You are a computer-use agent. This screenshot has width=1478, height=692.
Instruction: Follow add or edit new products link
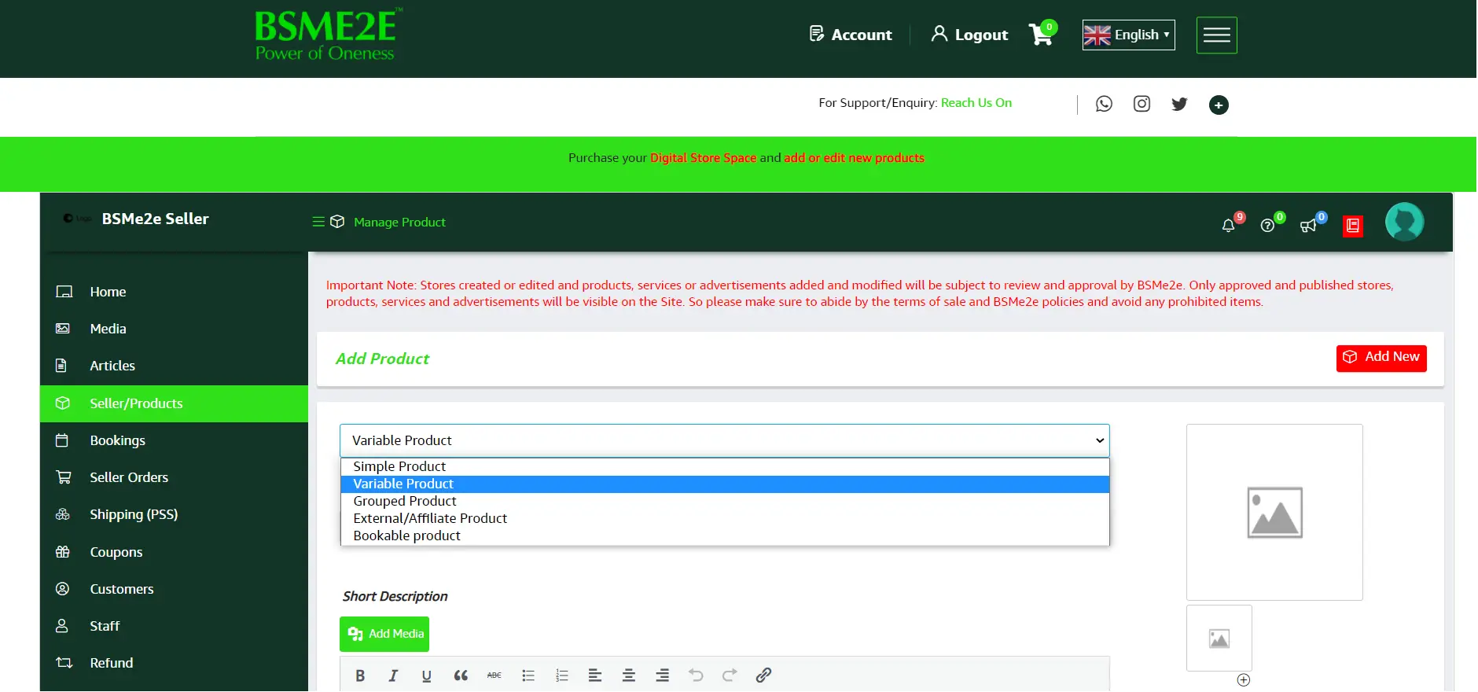(854, 158)
